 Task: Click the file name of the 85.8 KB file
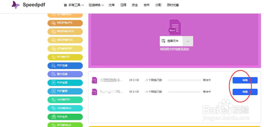(111, 92)
